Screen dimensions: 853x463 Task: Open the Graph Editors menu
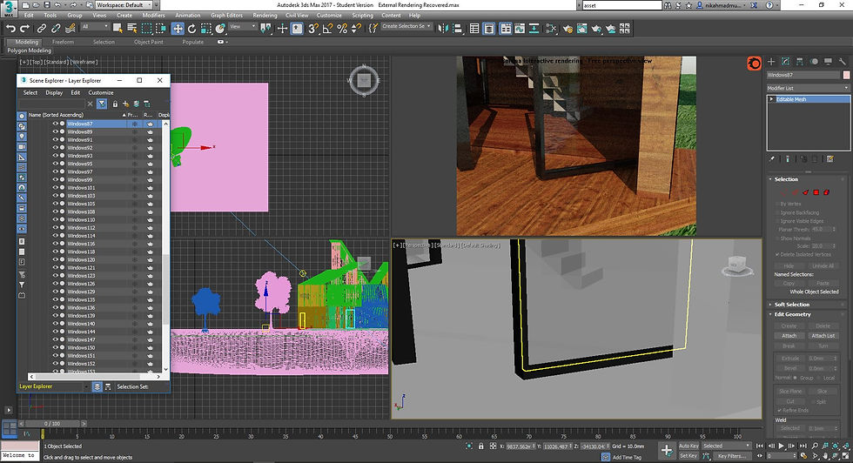point(227,16)
